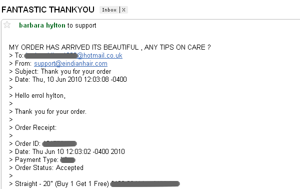Click the quoted 'Thank you for your order.' sentence
This screenshot has width=300, height=189.
[50, 112]
